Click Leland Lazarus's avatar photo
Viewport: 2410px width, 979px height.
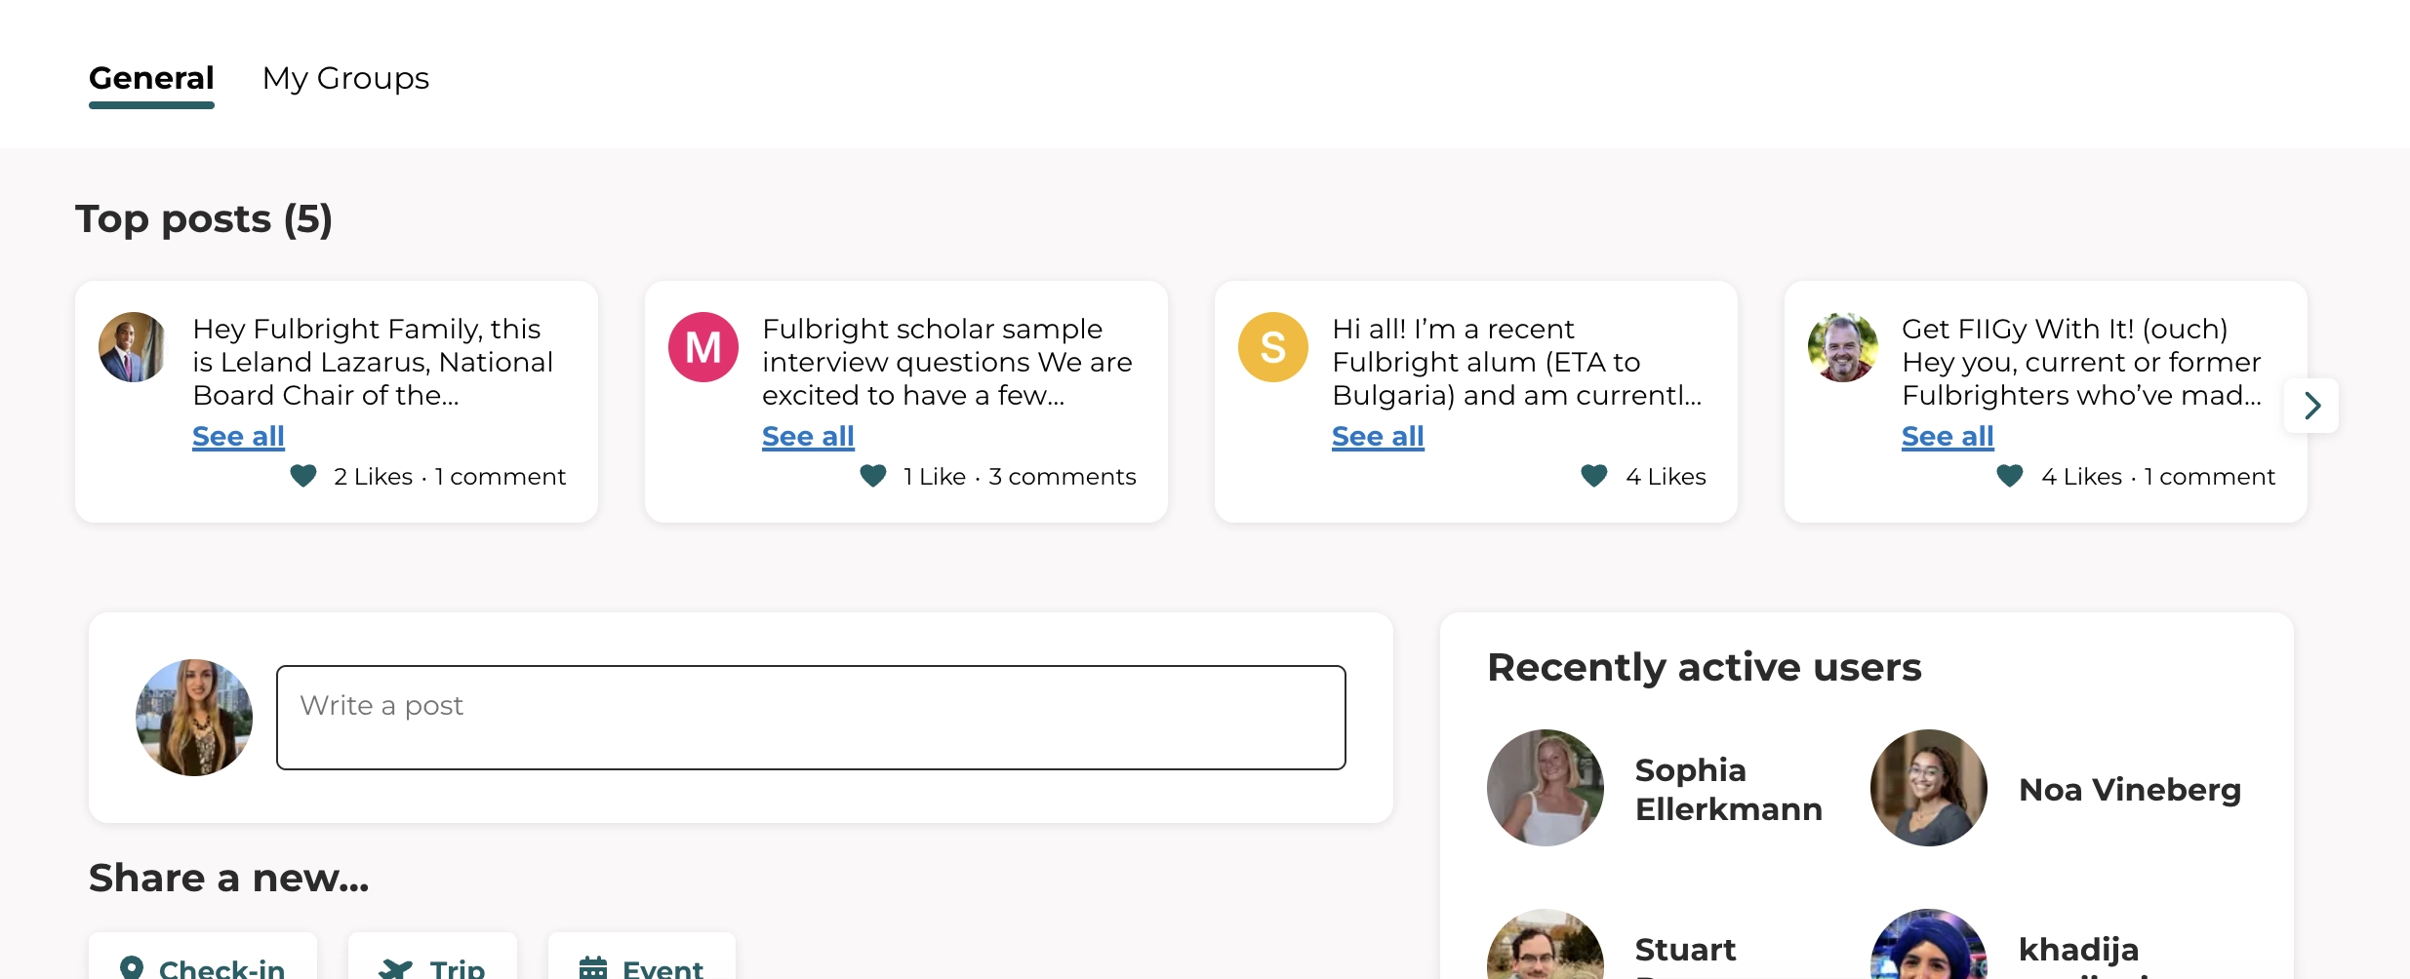pos(134,347)
